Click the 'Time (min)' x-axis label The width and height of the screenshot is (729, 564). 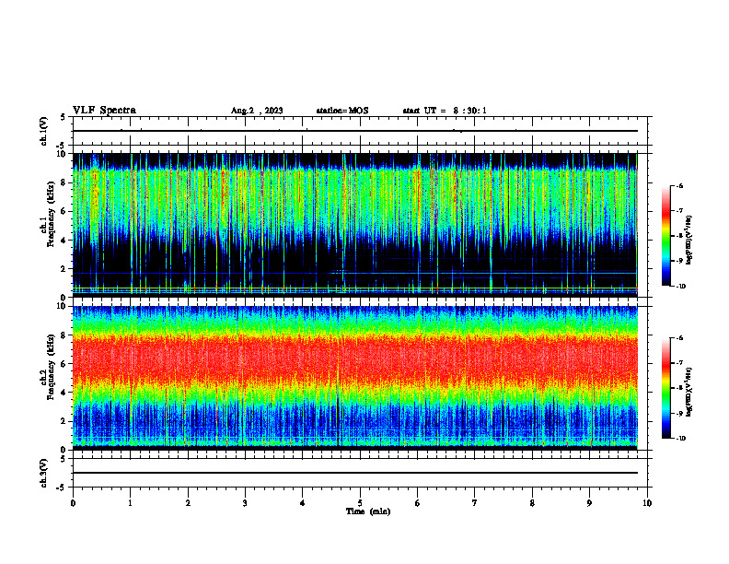[368, 511]
